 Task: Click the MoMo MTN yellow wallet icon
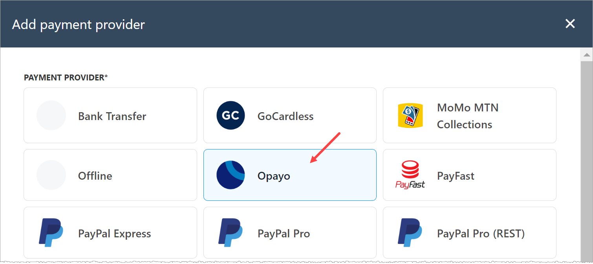410,115
